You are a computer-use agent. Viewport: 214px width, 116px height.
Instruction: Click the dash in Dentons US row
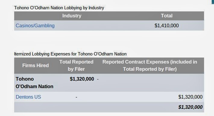(76, 97)
